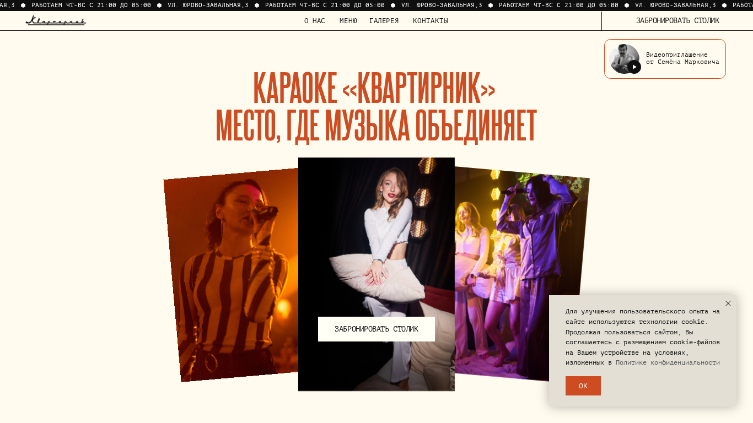
Task: Open the О НАС menu item
Action: point(315,21)
